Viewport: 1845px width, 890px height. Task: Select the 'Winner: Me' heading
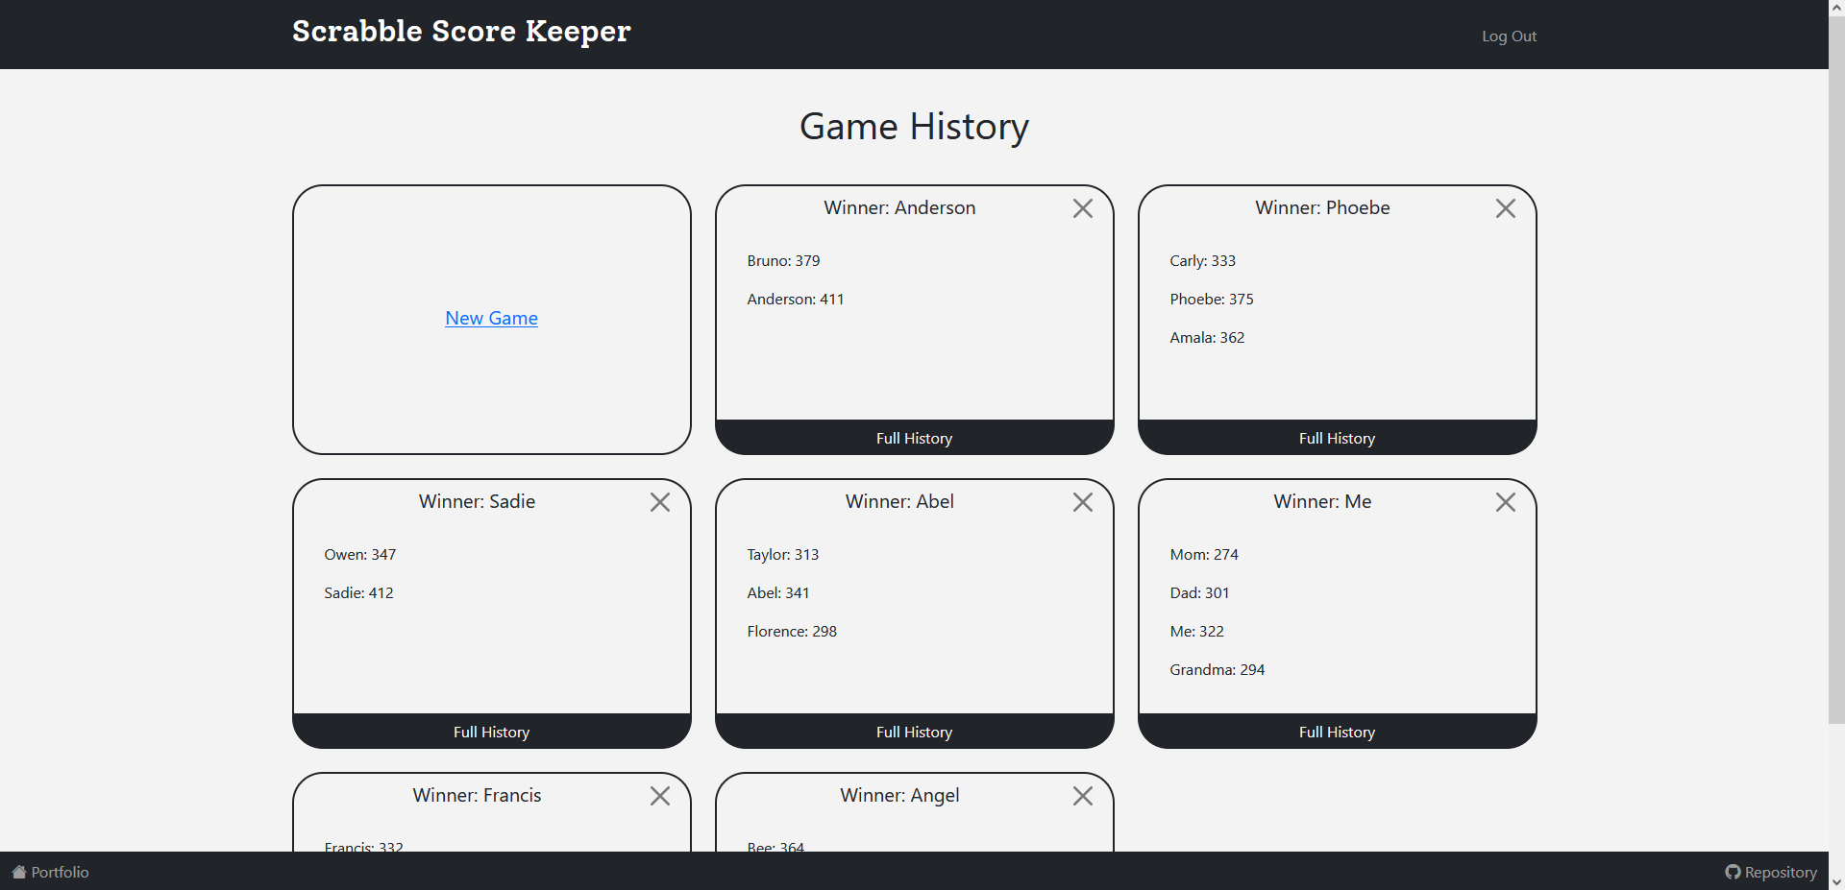point(1322,501)
